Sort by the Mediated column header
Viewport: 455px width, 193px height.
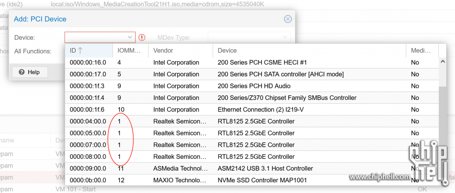coord(422,50)
